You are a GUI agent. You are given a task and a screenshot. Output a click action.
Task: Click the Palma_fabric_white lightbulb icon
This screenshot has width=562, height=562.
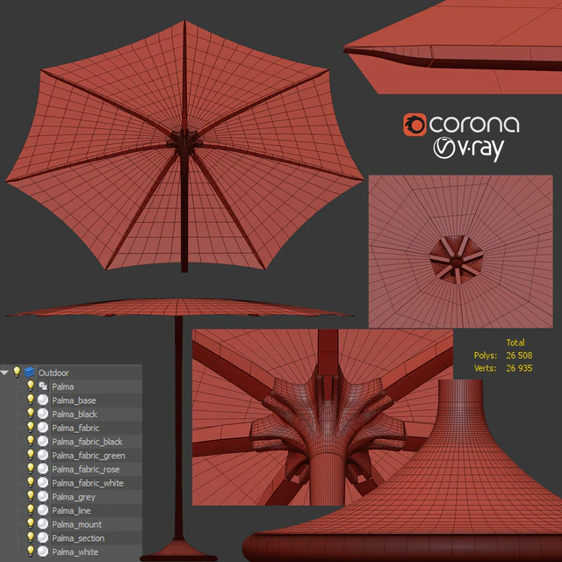tap(30, 483)
